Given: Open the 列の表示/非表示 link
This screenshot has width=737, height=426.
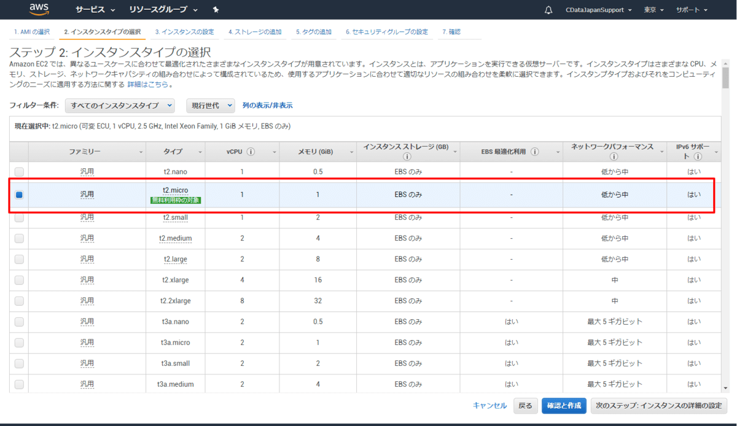Looking at the screenshot, I should pos(267,106).
